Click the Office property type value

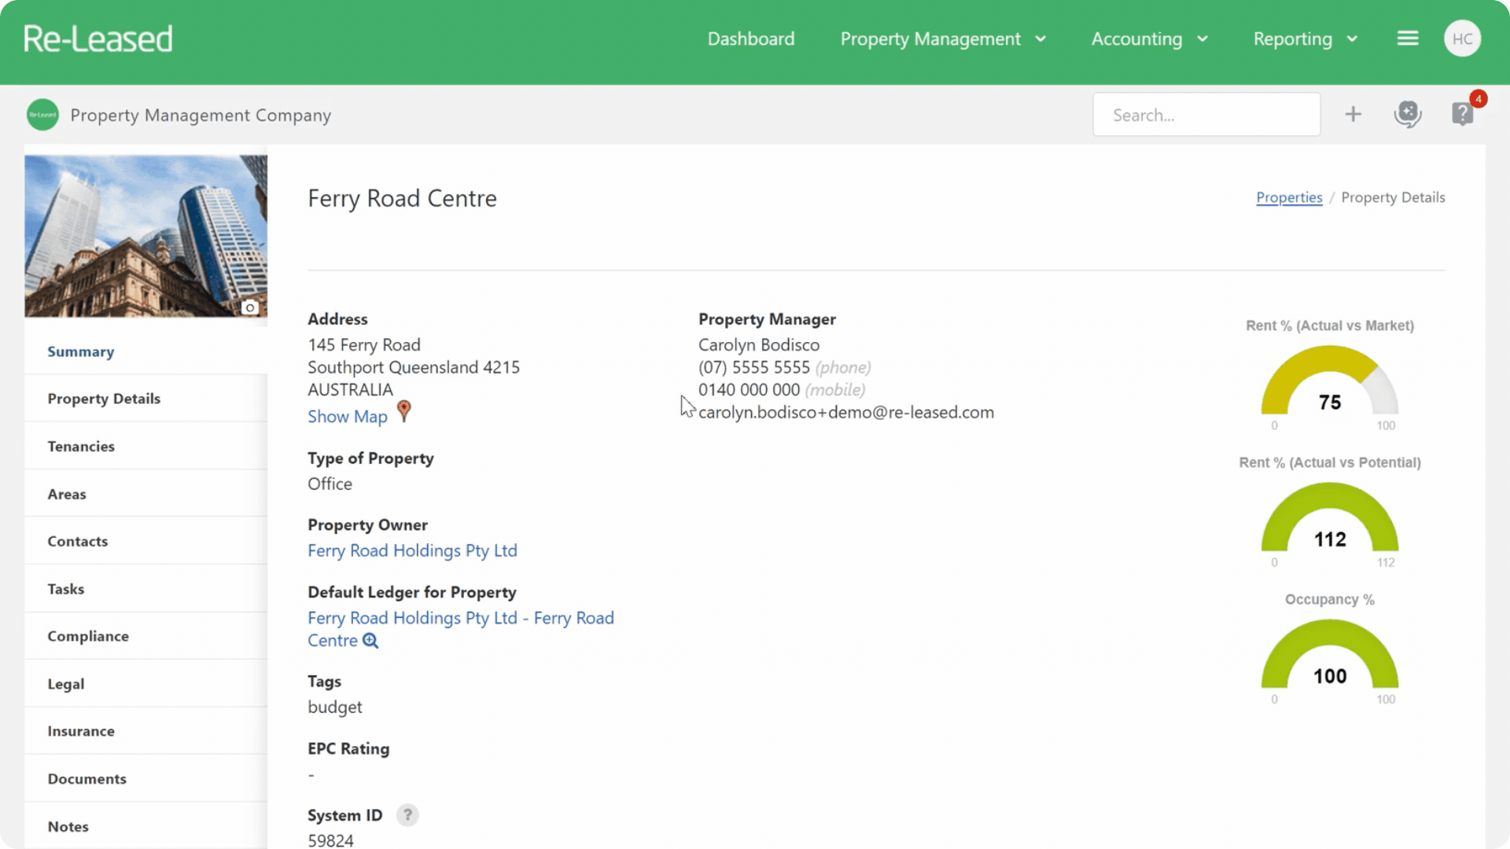coord(330,483)
